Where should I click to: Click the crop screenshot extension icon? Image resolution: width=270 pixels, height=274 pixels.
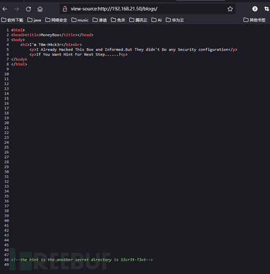[x=266, y=9]
